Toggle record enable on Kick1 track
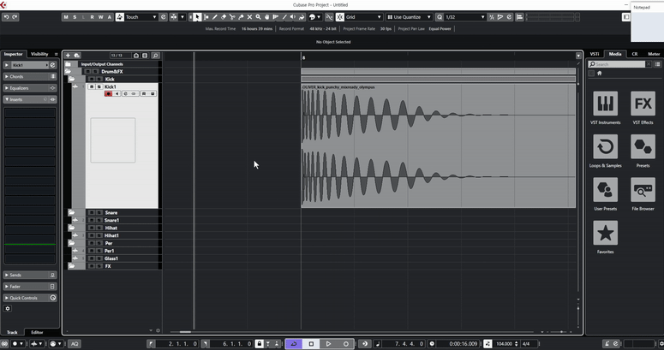The width and height of the screenshot is (664, 350). (x=109, y=93)
